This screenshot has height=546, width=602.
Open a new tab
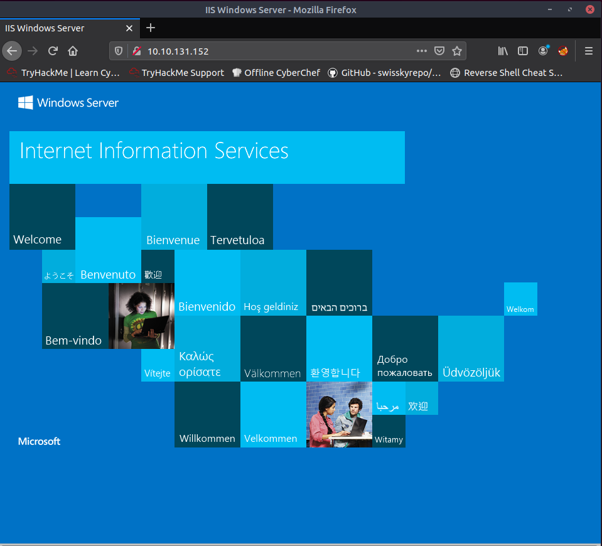coord(151,28)
